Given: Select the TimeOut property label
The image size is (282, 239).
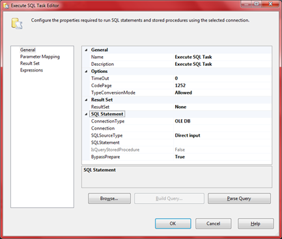Looking at the screenshot, I should tap(100, 78).
